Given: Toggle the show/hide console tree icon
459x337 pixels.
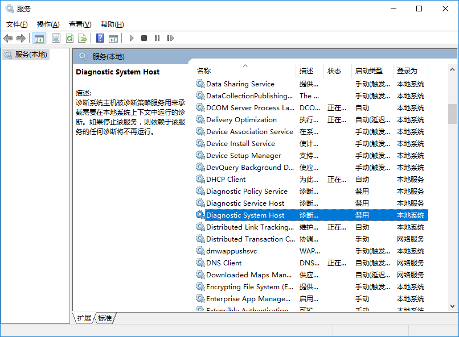Looking at the screenshot, I should [39, 38].
